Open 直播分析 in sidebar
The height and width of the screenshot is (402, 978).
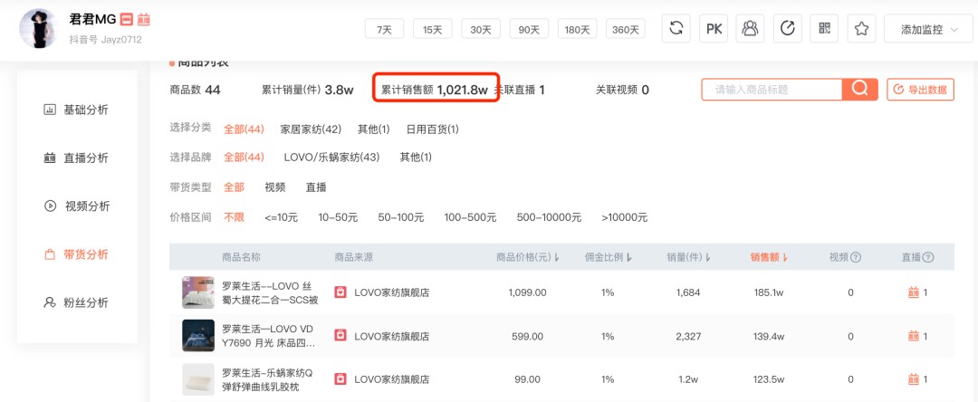(x=77, y=158)
